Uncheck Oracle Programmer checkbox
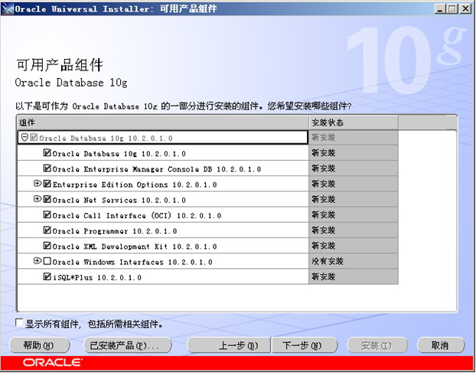476x373 pixels. click(47, 230)
